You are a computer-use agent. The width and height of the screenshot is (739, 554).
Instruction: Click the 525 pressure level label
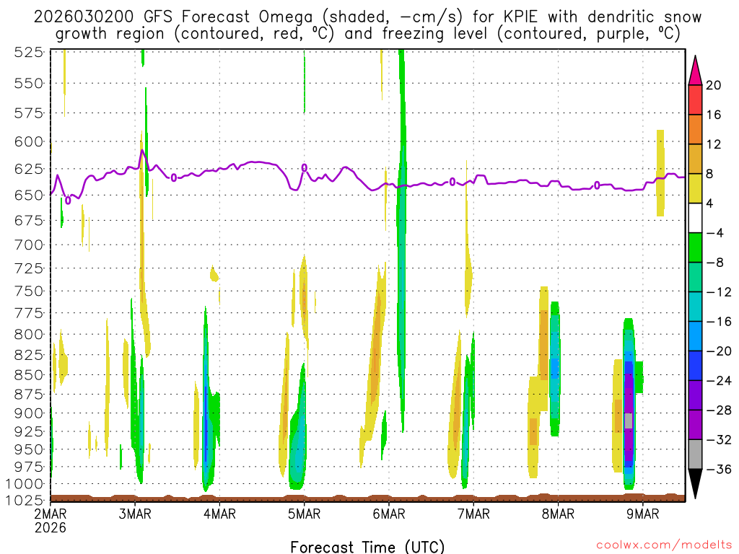point(29,52)
